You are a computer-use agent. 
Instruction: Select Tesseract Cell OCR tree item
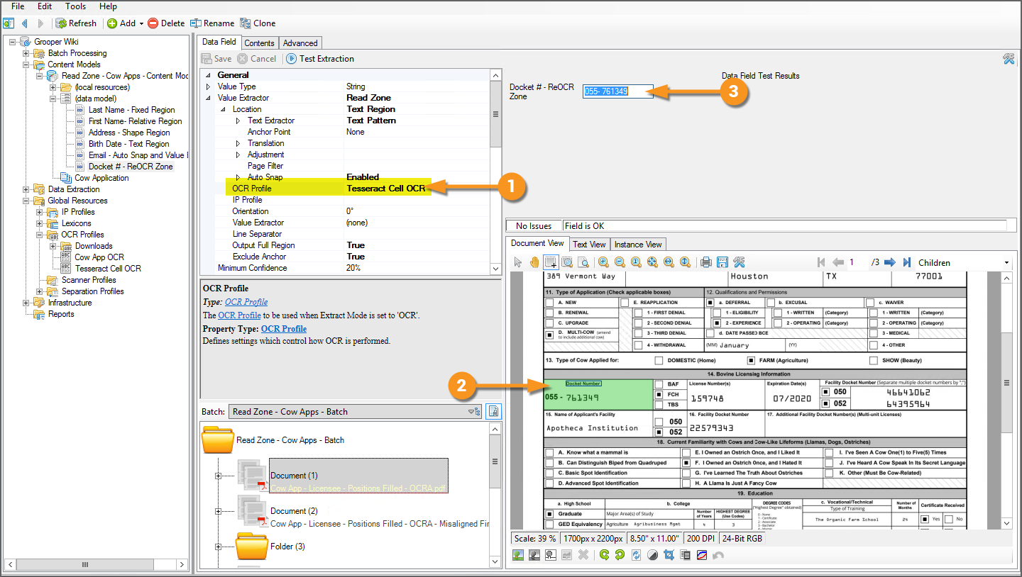coord(108,269)
